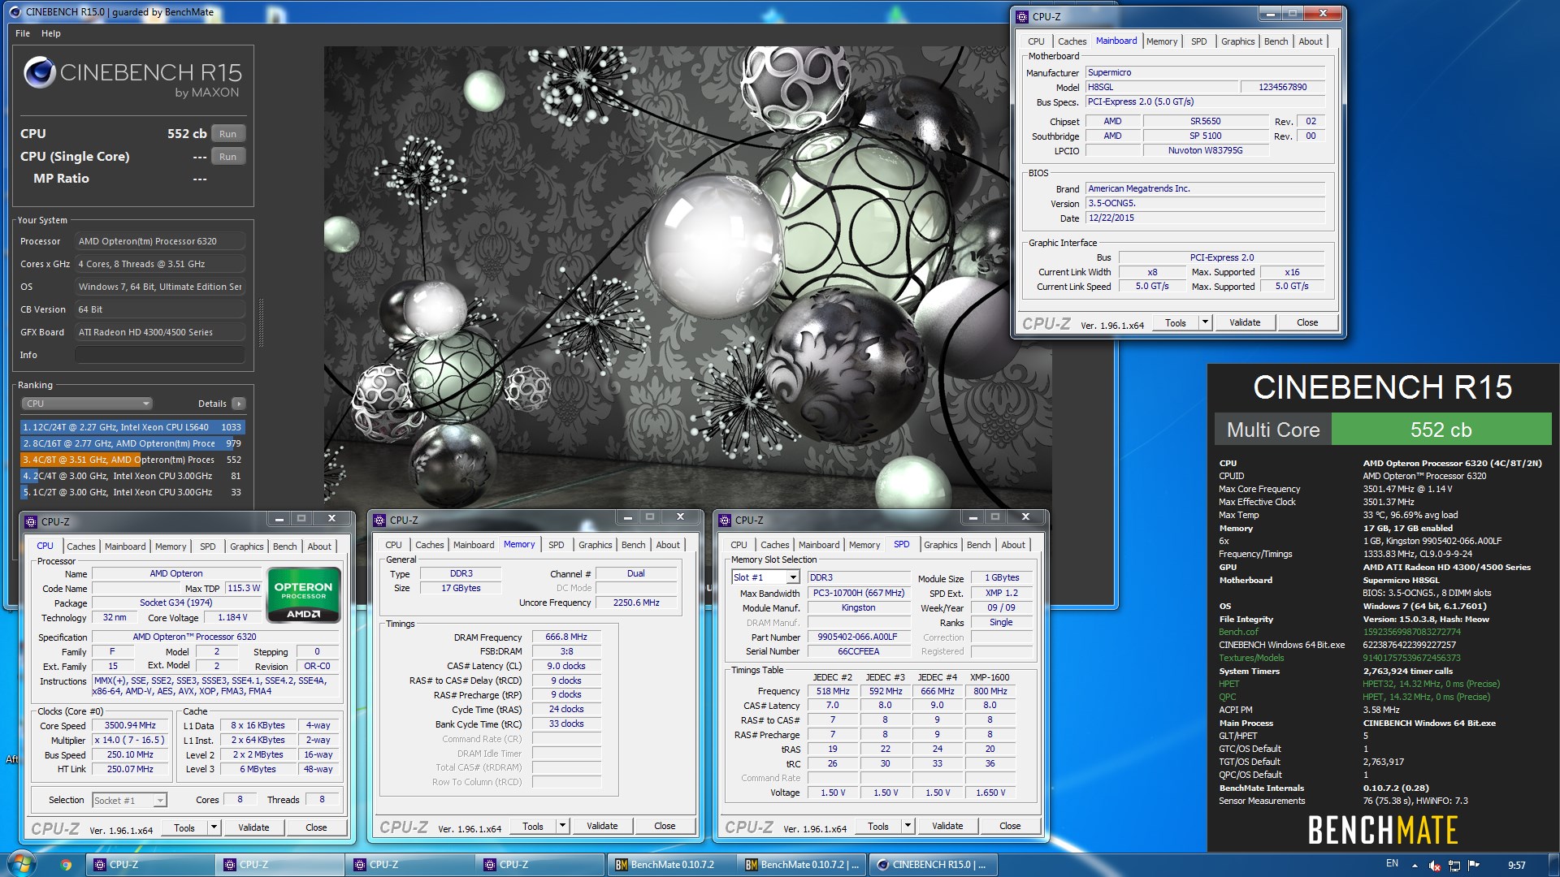Select ranking row Intel Xeon CPU L5640
The width and height of the screenshot is (1560, 877).
coord(132,427)
